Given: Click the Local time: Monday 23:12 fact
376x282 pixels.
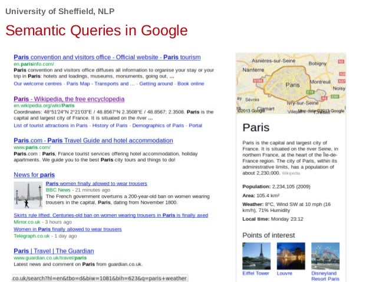Looking at the screenshot, I should point(273,219).
